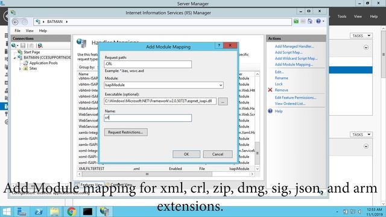Launch PowerShell from taskbar

39,212
